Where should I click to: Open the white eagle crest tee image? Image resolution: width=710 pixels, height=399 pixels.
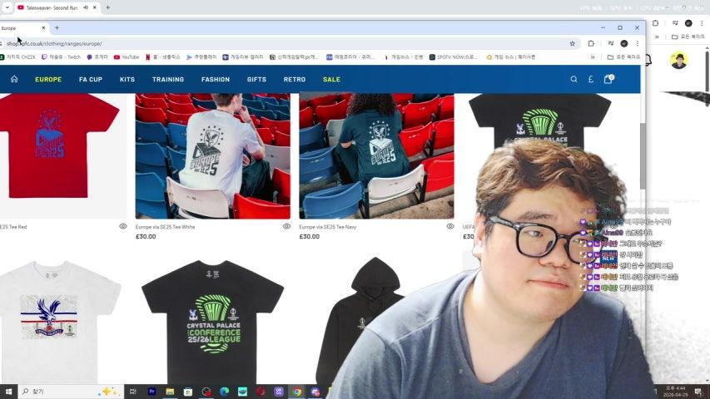pos(61,321)
